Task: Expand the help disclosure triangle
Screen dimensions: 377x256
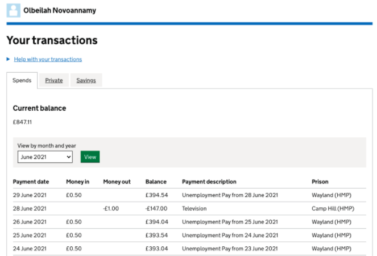Action: point(9,59)
